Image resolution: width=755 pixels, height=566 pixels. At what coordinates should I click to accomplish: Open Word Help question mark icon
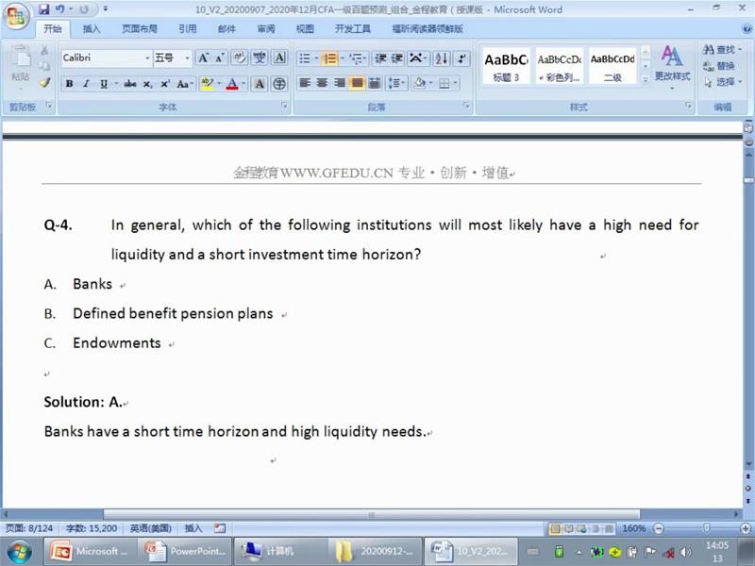pyautogui.click(x=746, y=28)
